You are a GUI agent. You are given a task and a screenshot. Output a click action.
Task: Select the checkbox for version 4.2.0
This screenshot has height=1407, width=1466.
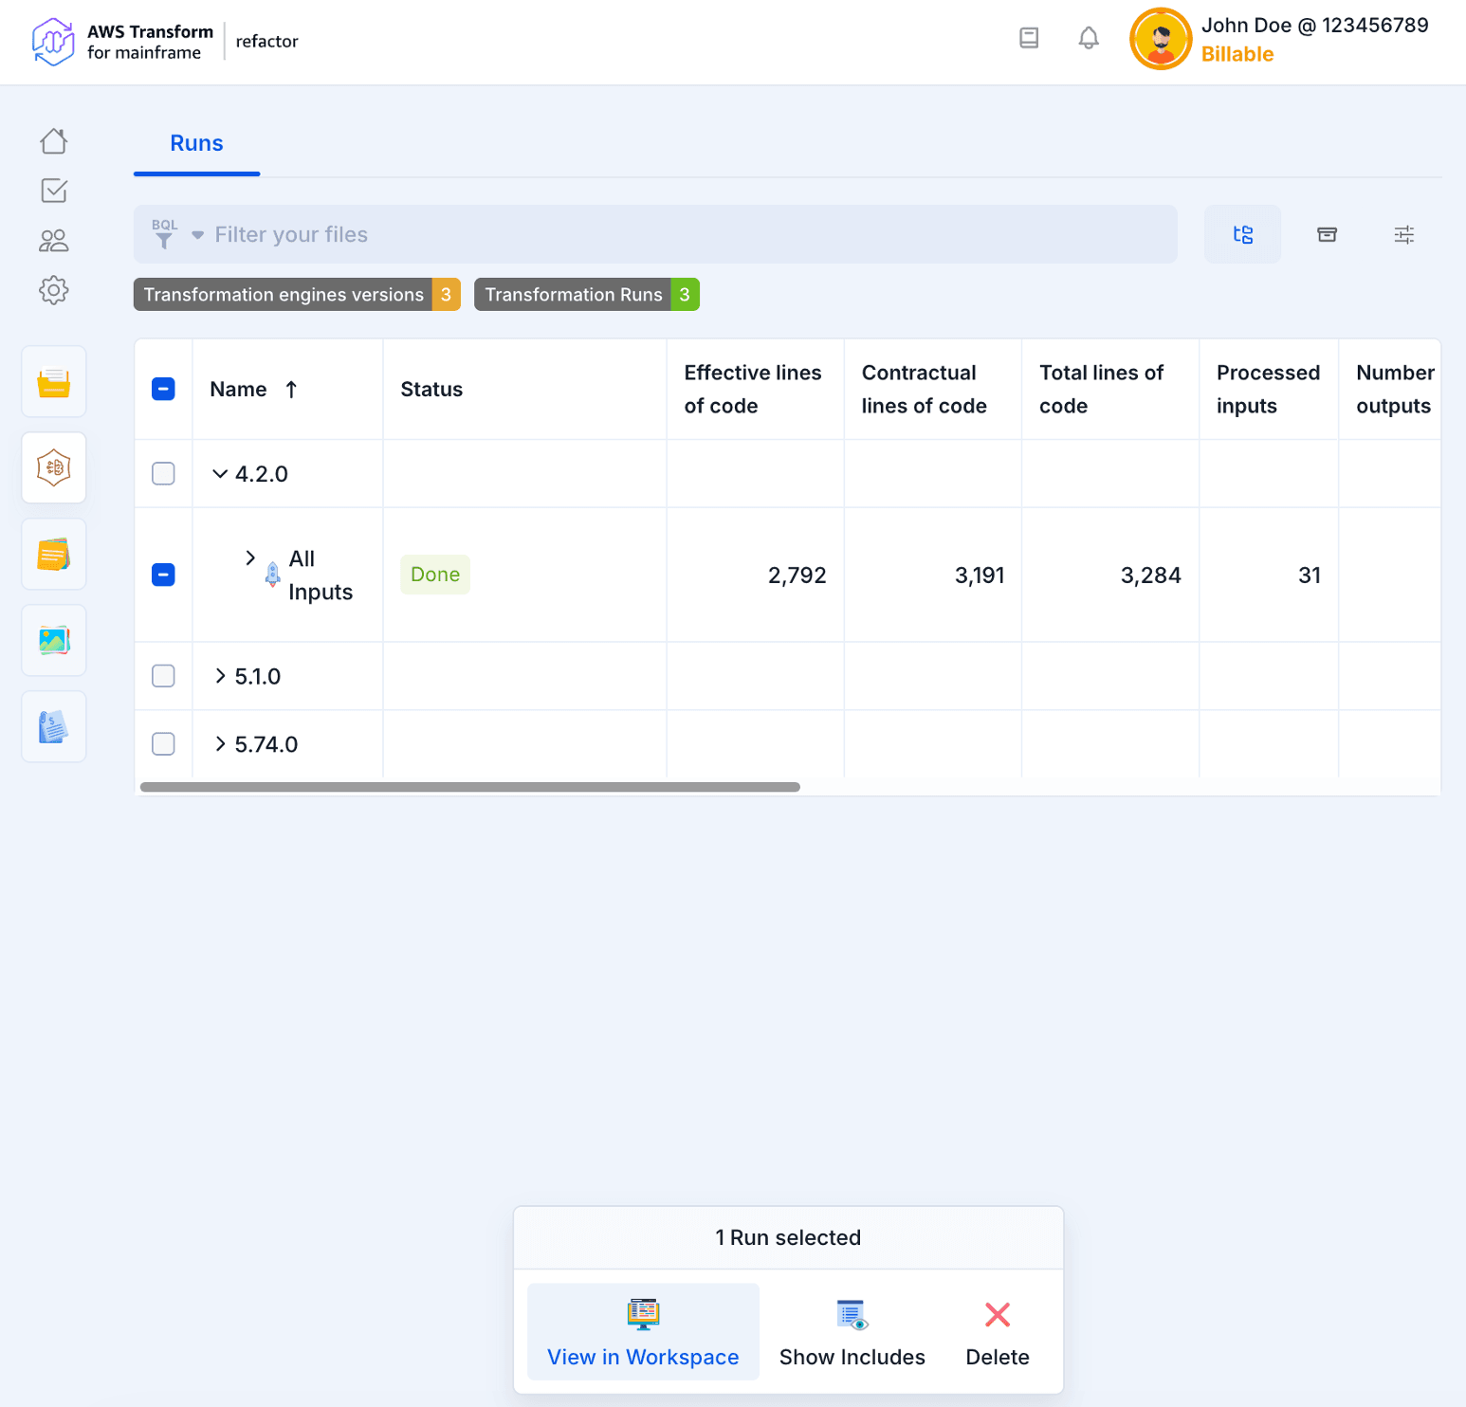(x=163, y=473)
